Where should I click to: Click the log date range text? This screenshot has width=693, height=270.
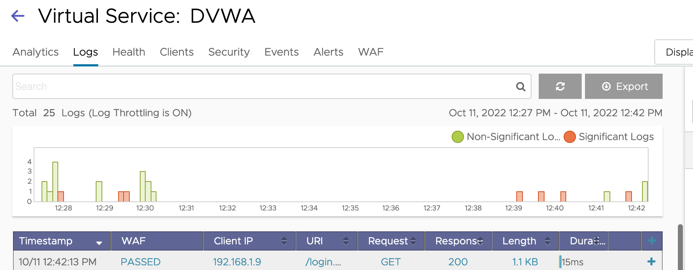(x=555, y=113)
